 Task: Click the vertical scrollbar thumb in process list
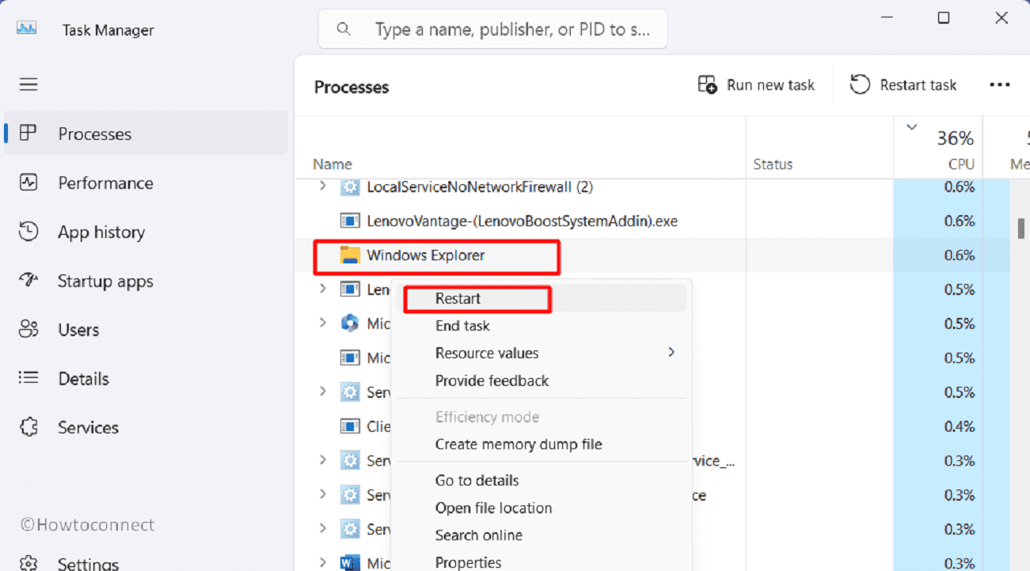click(x=1021, y=227)
